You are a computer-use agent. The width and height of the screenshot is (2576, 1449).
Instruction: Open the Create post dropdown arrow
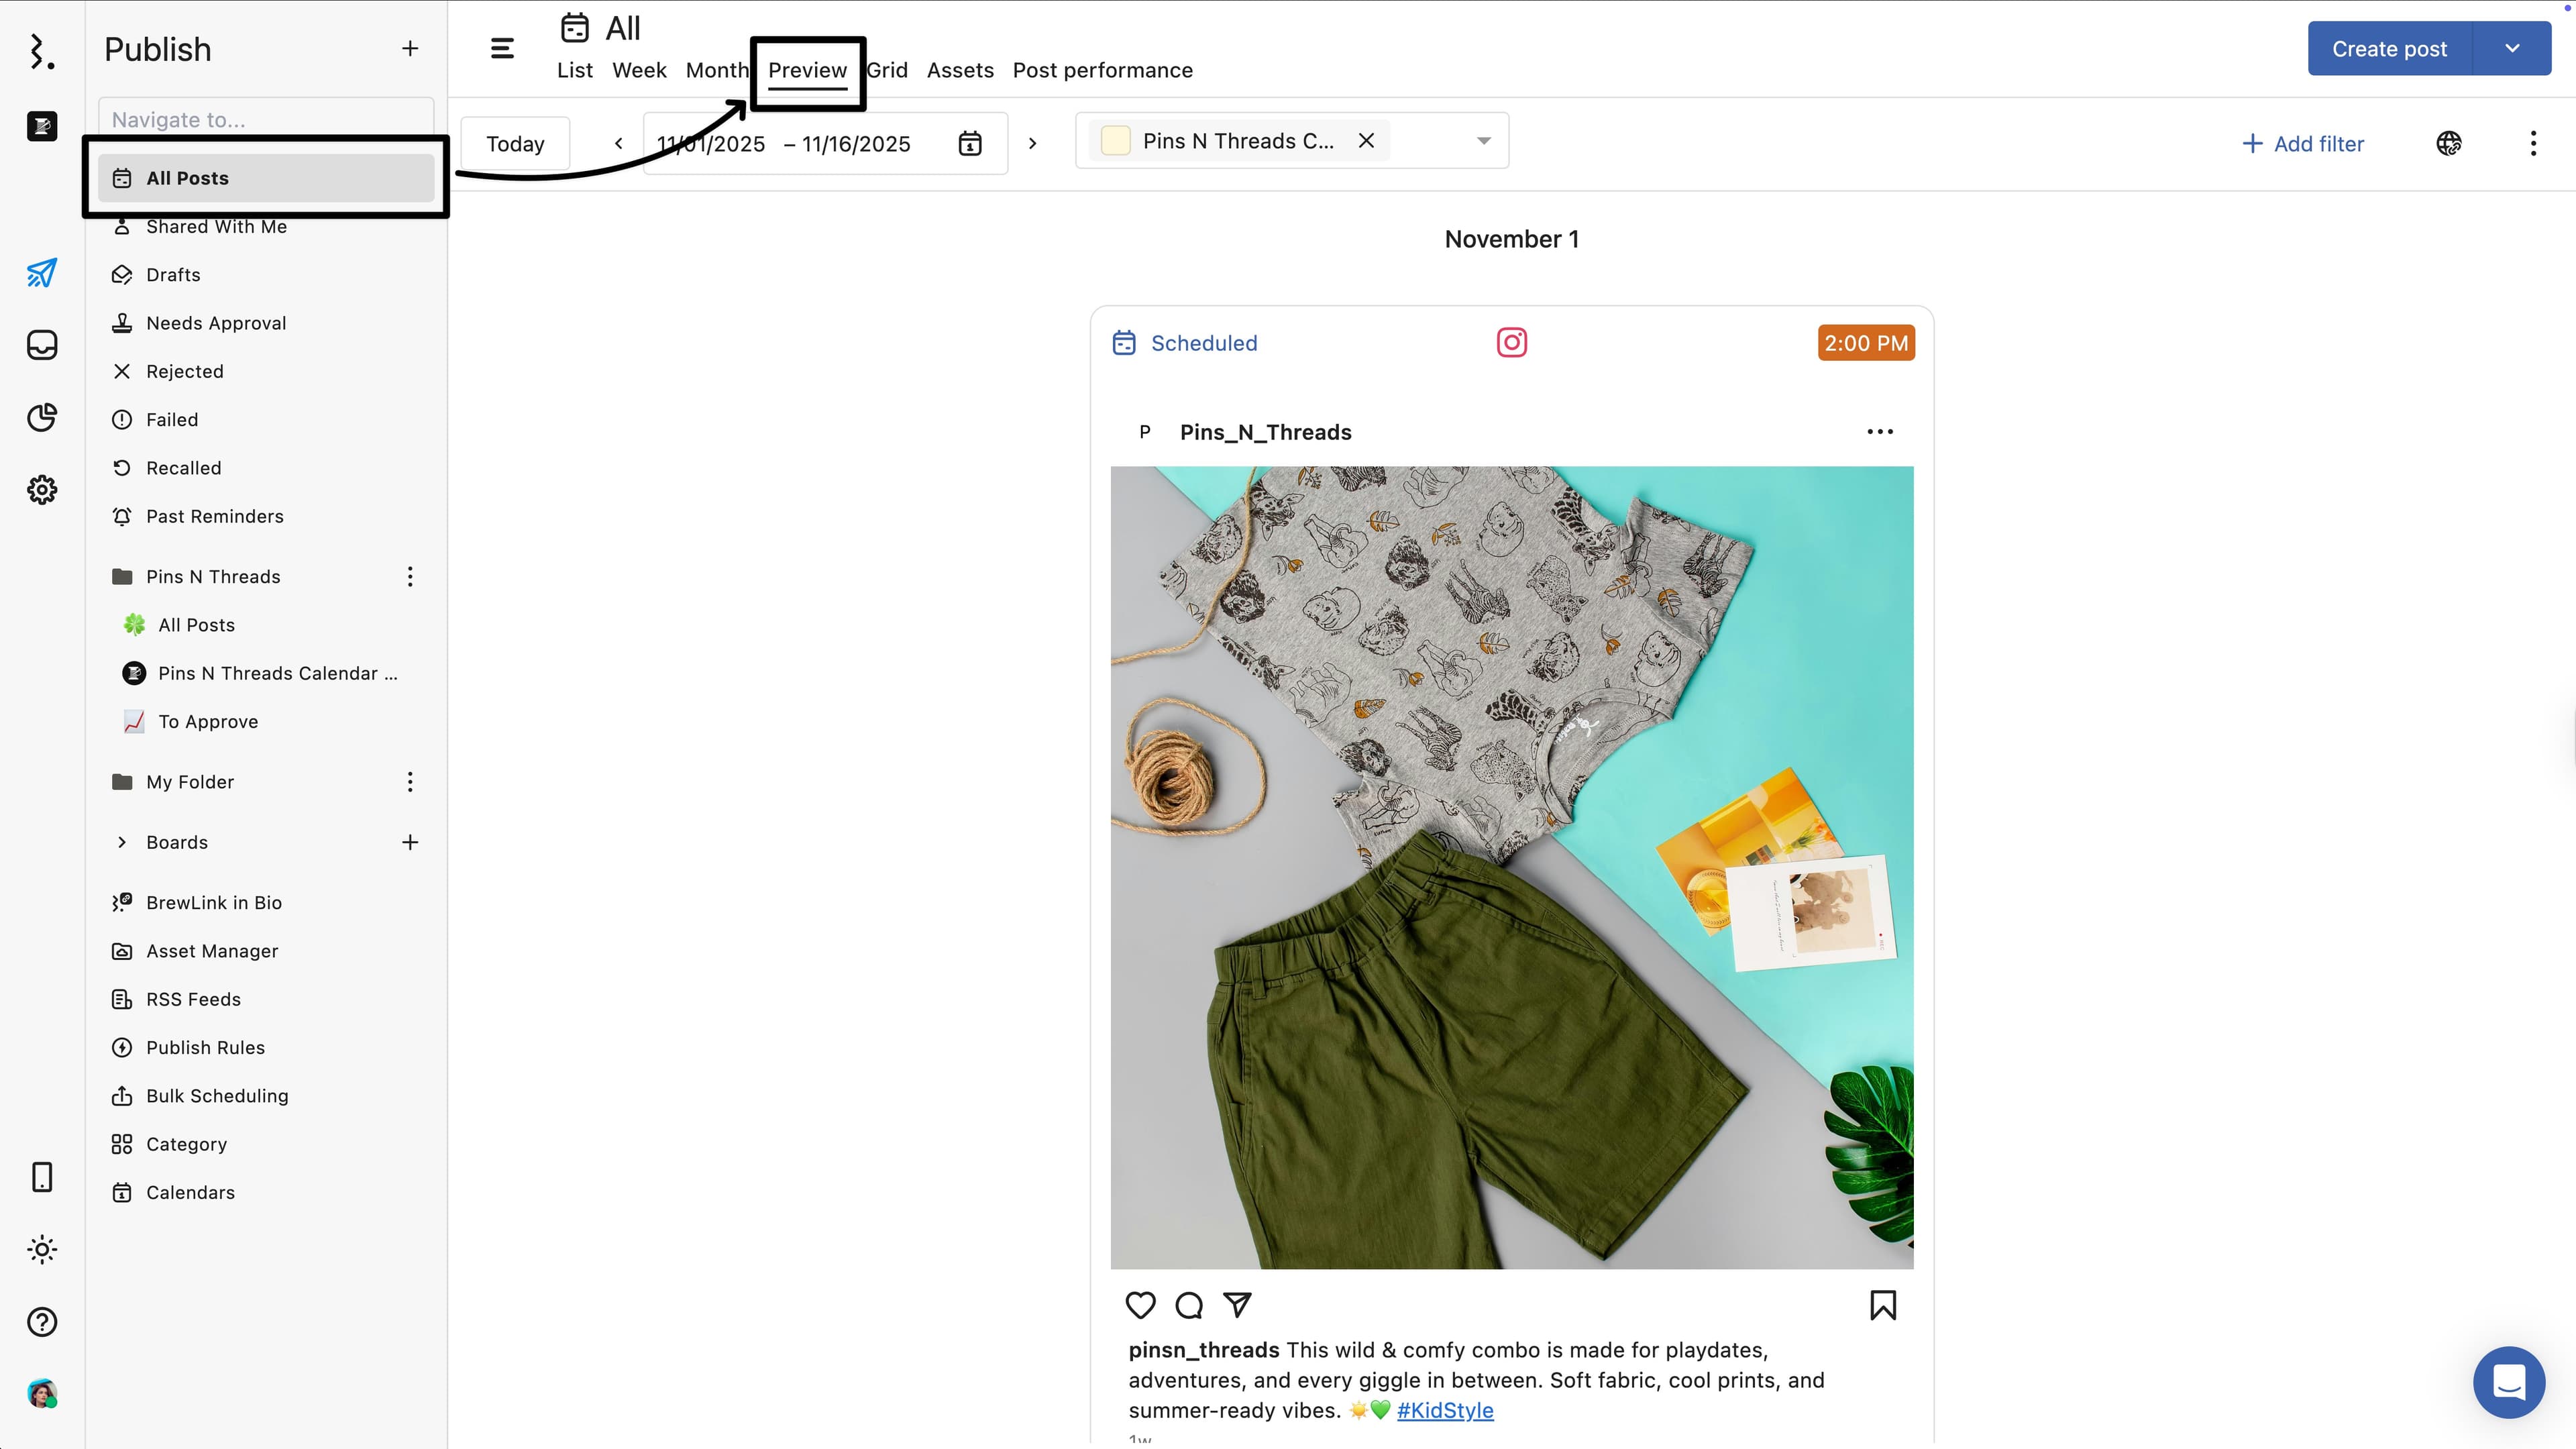pyautogui.click(x=2511, y=48)
